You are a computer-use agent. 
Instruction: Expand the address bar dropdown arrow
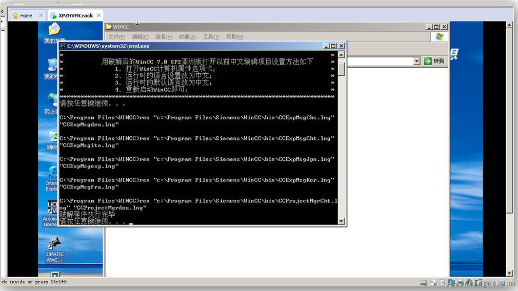tap(416, 61)
